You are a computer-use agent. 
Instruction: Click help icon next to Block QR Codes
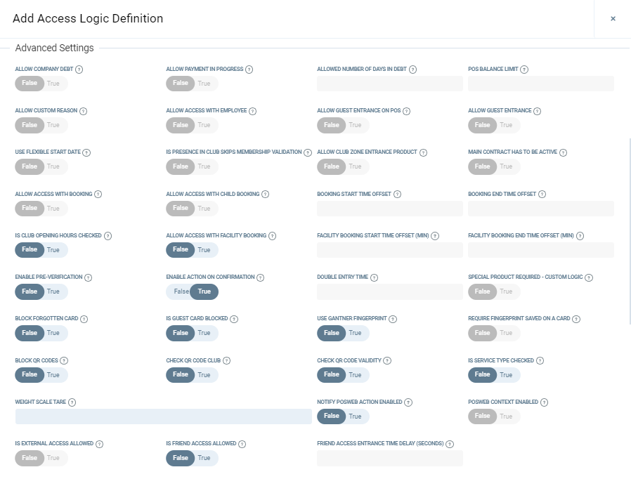[x=64, y=360]
